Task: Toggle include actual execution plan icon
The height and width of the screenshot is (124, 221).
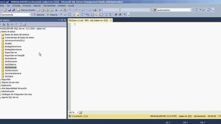Action: click(x=83, y=14)
